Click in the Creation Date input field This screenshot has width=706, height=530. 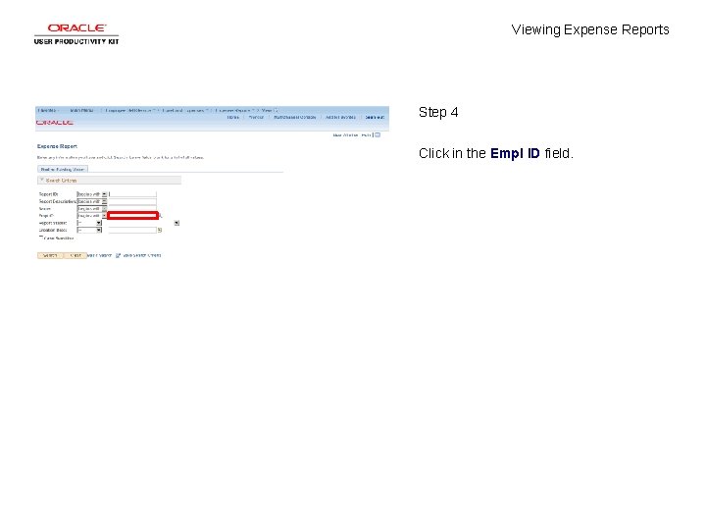point(132,231)
